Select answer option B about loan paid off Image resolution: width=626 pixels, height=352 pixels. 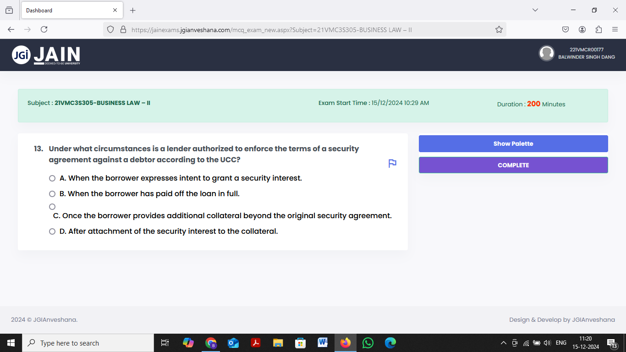click(x=52, y=193)
